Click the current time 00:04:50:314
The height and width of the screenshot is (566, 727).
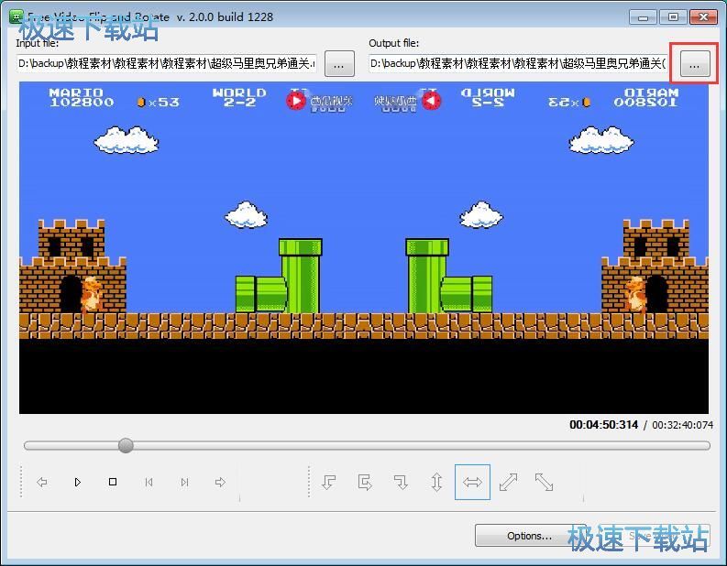pyautogui.click(x=603, y=425)
